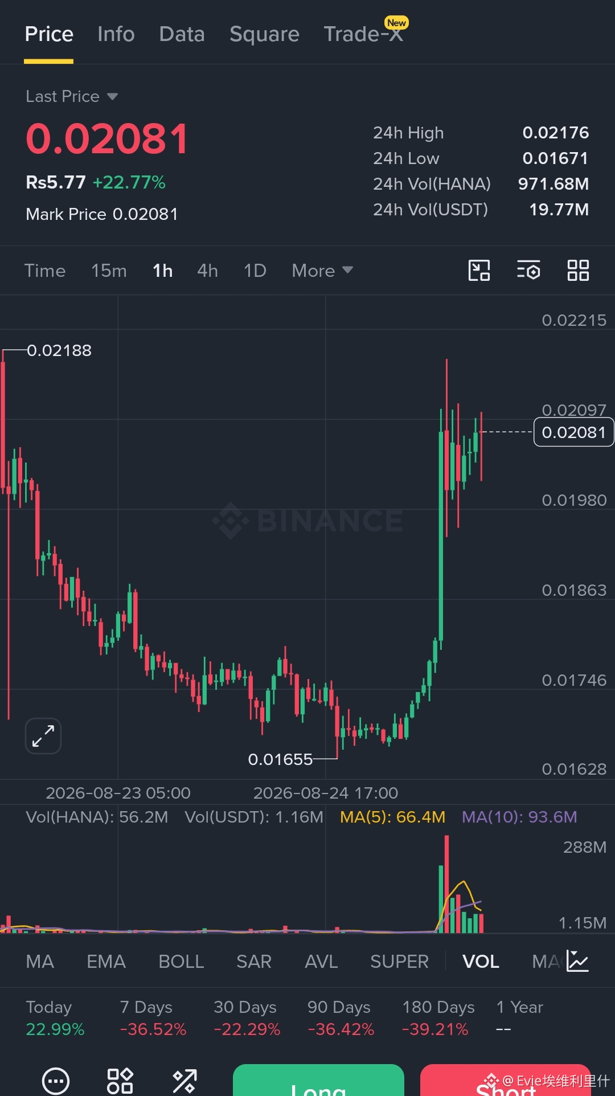This screenshot has height=1096, width=615.
Task: Click the 0.01655 low price marker
Action: [280, 759]
